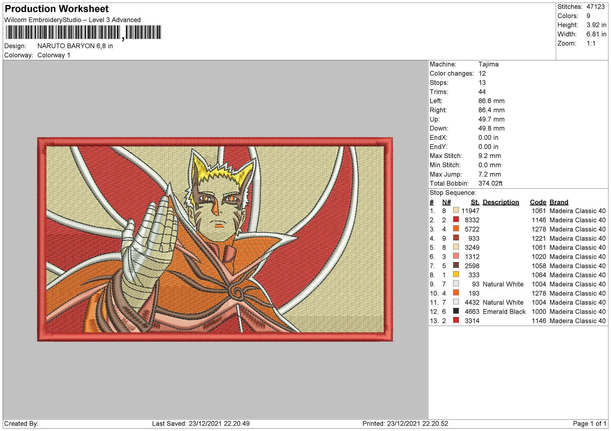Pick the Emerald Black swatch in stop 12
Viewport: 611px width, 431px height.
456,311
